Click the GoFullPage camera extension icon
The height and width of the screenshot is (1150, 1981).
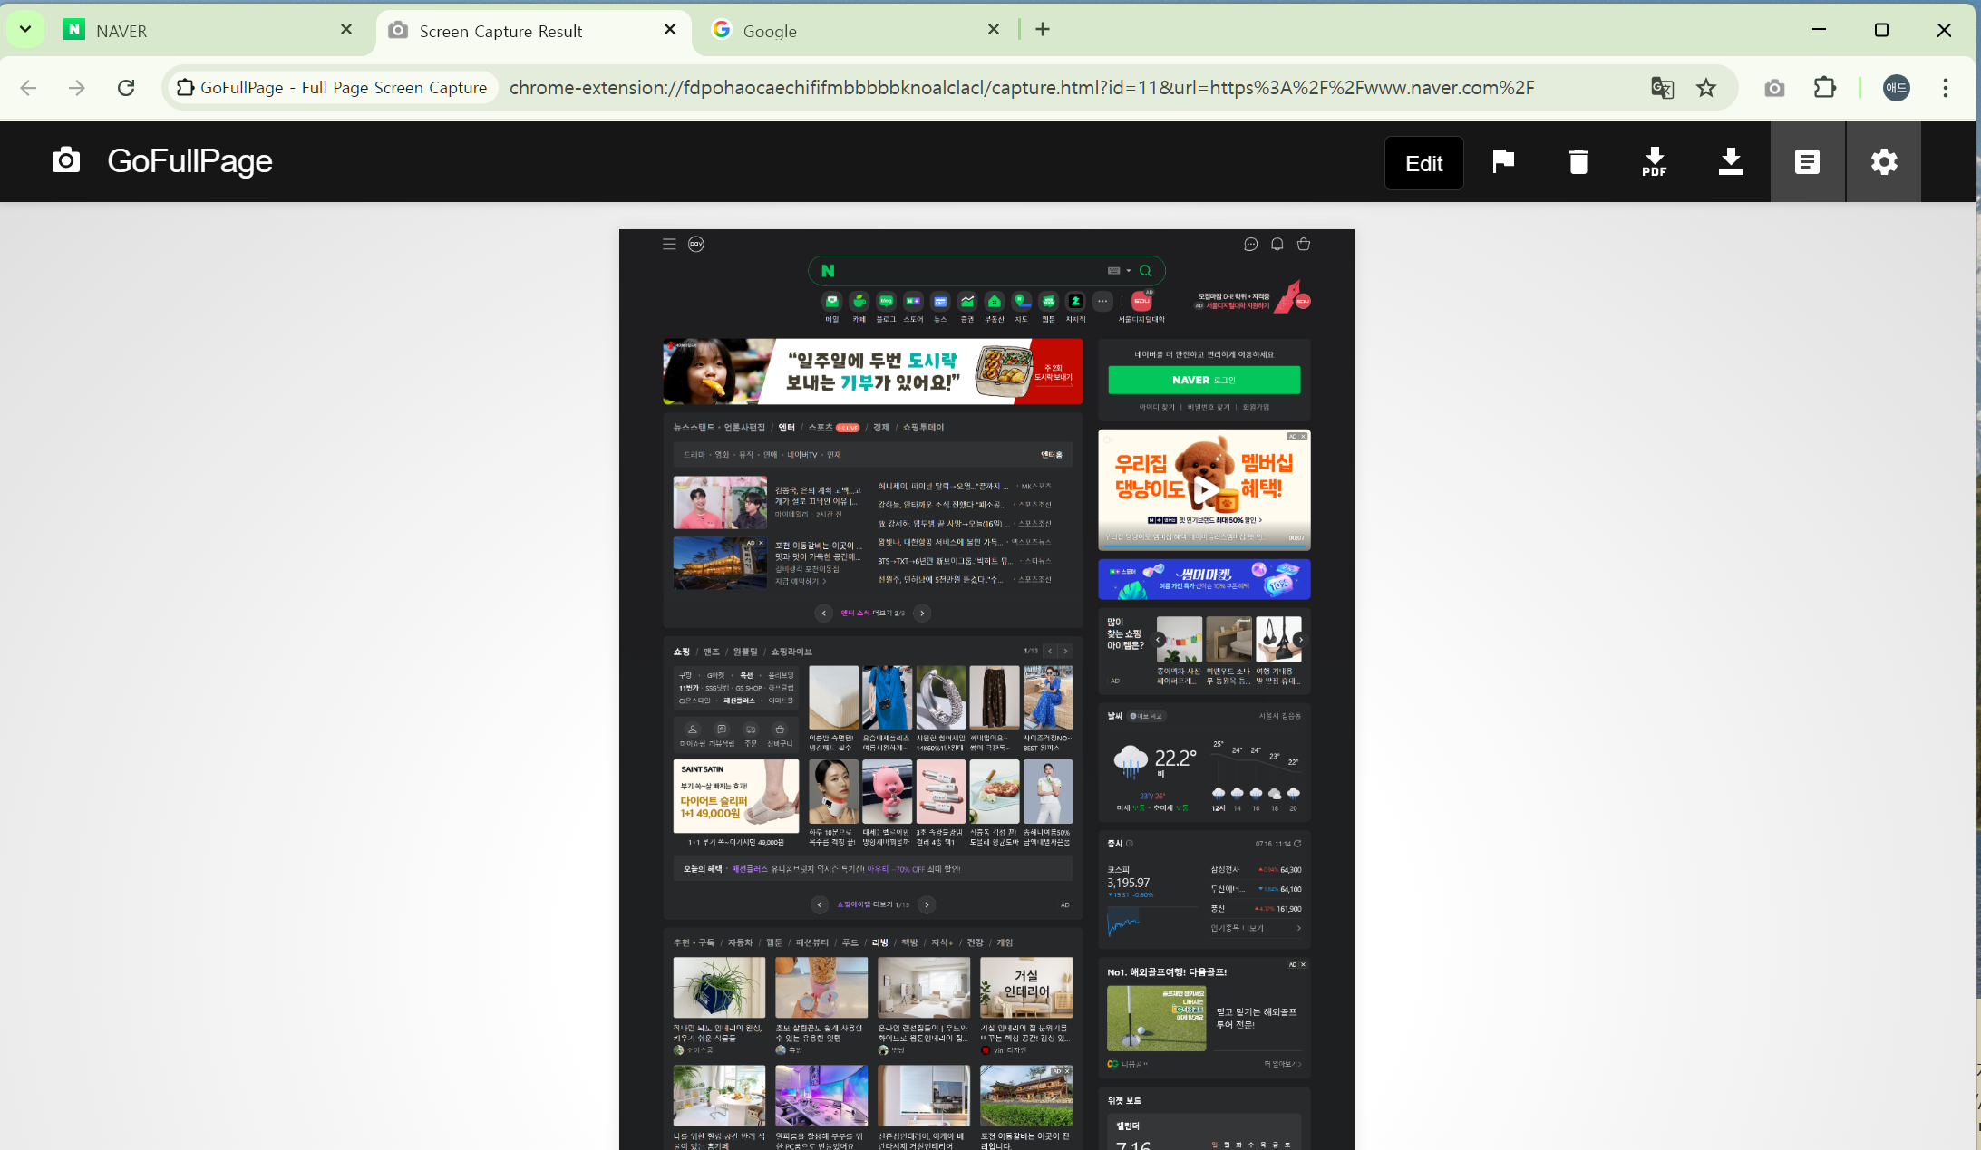pyautogui.click(x=1774, y=88)
